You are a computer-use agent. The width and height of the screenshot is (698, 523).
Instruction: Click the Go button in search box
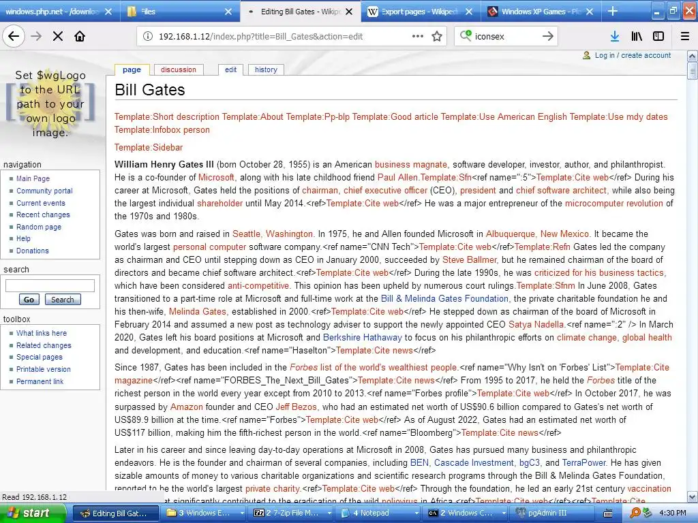(29, 300)
